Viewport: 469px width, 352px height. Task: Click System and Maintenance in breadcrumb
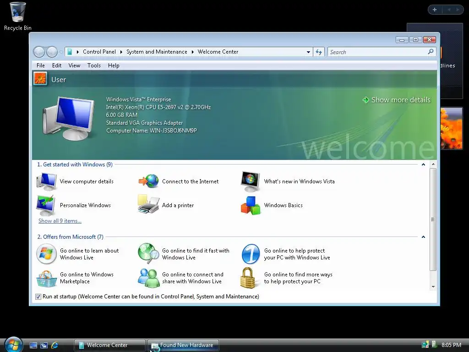point(157,52)
